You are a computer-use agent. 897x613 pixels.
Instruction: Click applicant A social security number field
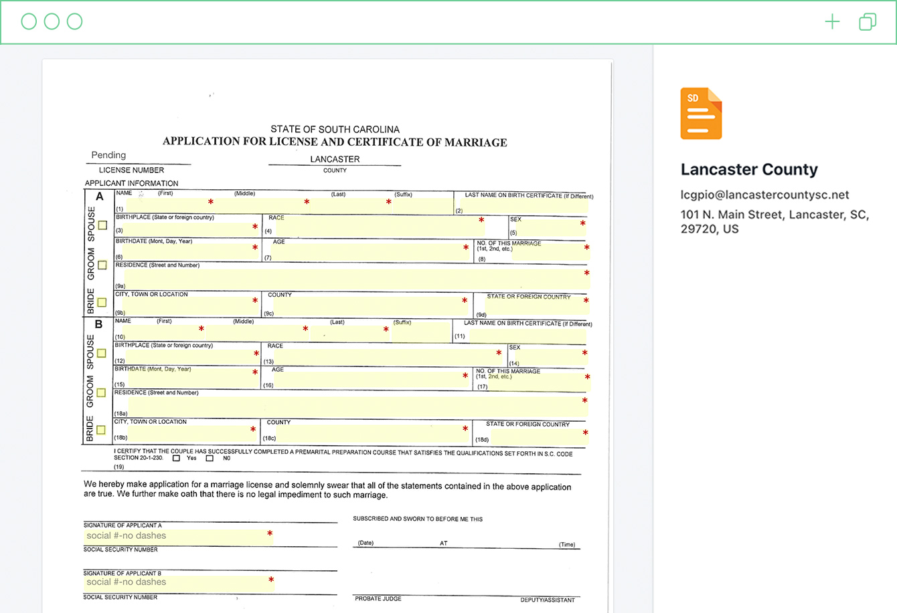tap(177, 536)
